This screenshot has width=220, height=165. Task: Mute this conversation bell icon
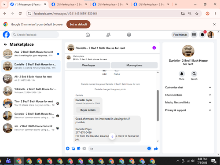tap(182, 73)
